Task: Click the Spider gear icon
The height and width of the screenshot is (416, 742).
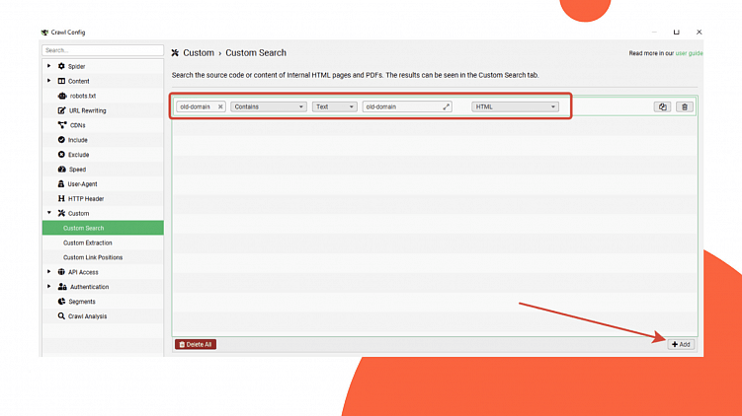Action: point(61,67)
